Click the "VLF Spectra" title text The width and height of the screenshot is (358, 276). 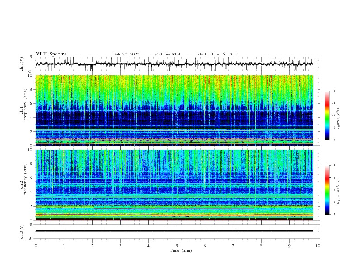tap(51, 54)
